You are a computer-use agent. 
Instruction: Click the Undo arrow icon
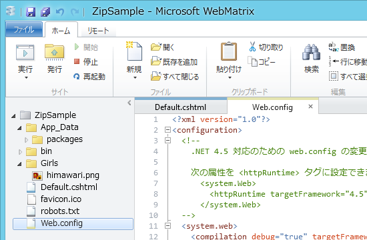point(60,12)
